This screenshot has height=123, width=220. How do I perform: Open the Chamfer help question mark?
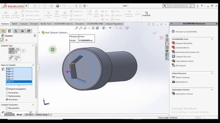(35, 36)
